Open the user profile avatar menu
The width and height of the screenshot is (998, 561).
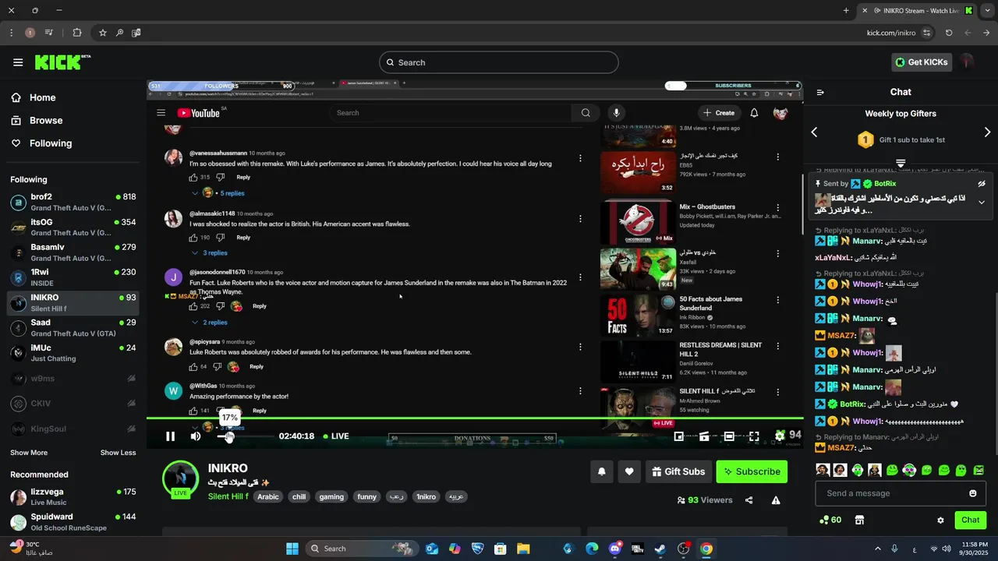(x=968, y=62)
